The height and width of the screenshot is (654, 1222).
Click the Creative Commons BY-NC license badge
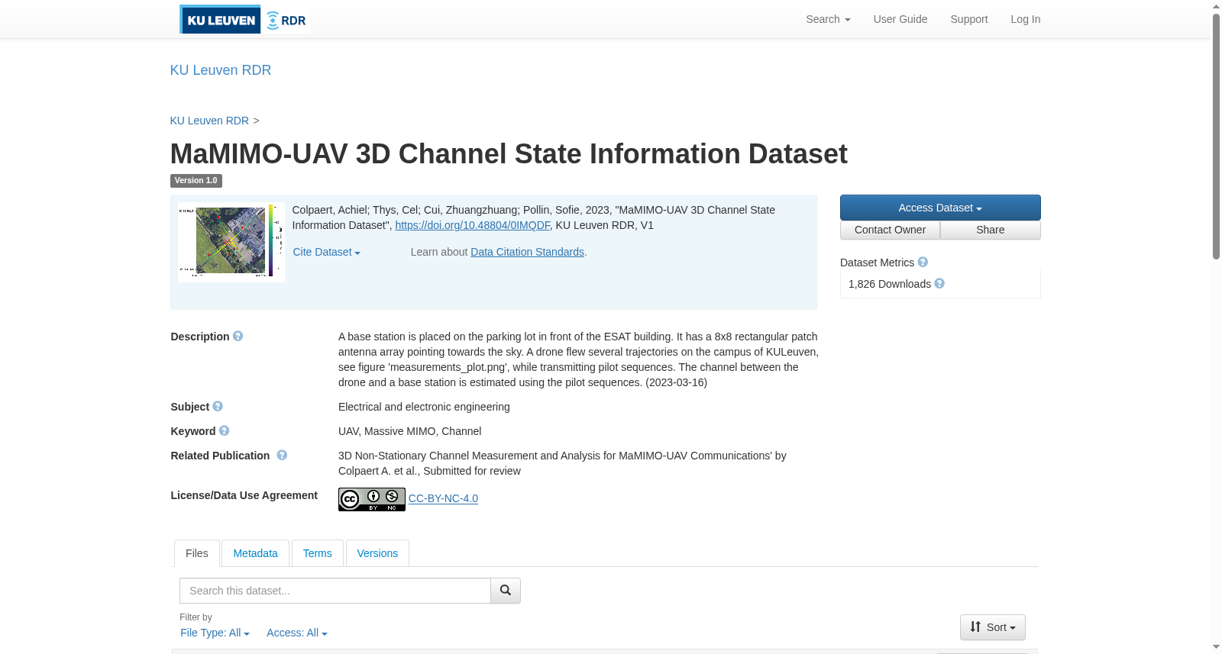(x=372, y=499)
